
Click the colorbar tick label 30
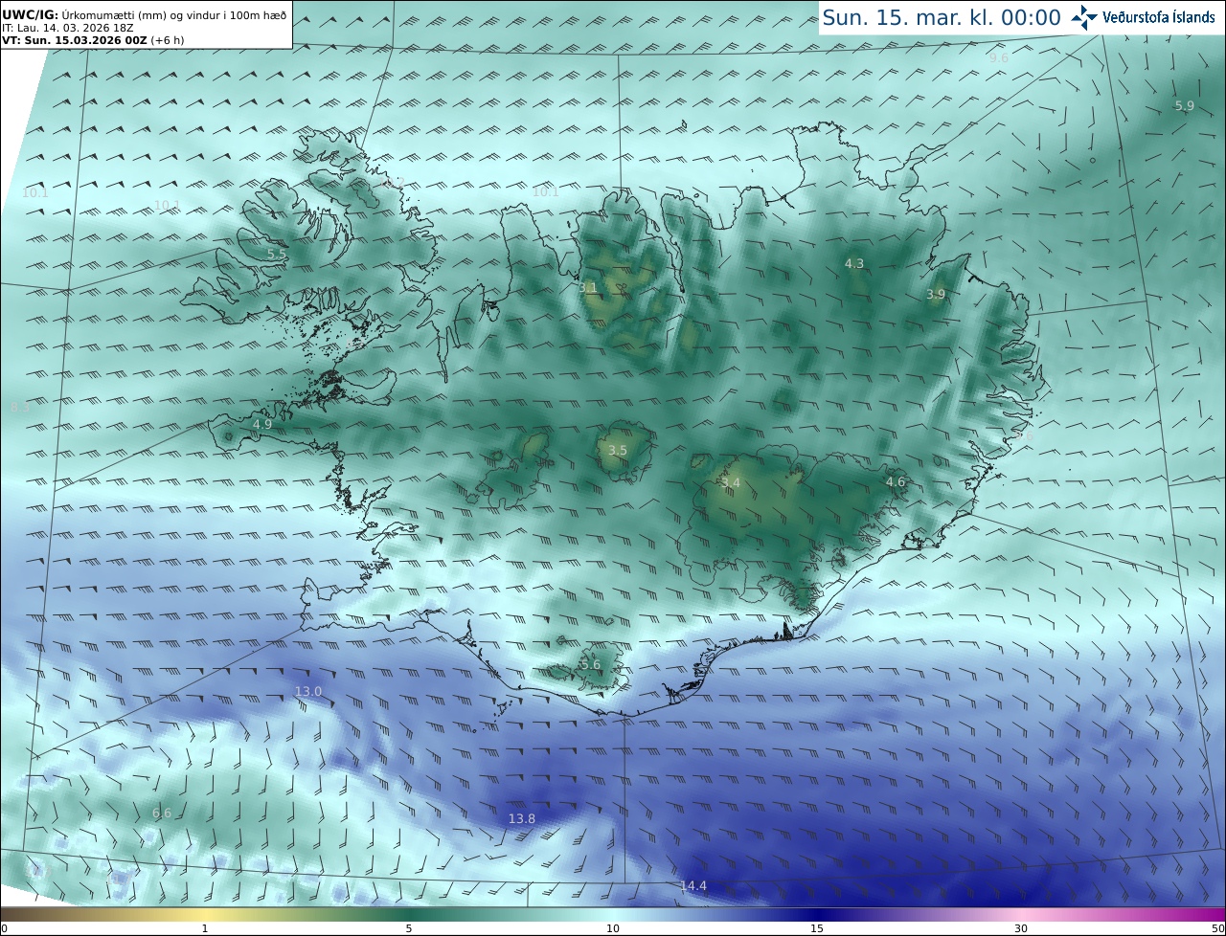(x=1021, y=928)
